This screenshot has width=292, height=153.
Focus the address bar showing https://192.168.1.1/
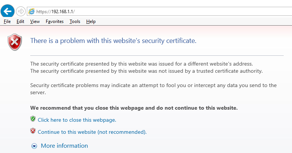point(151,11)
